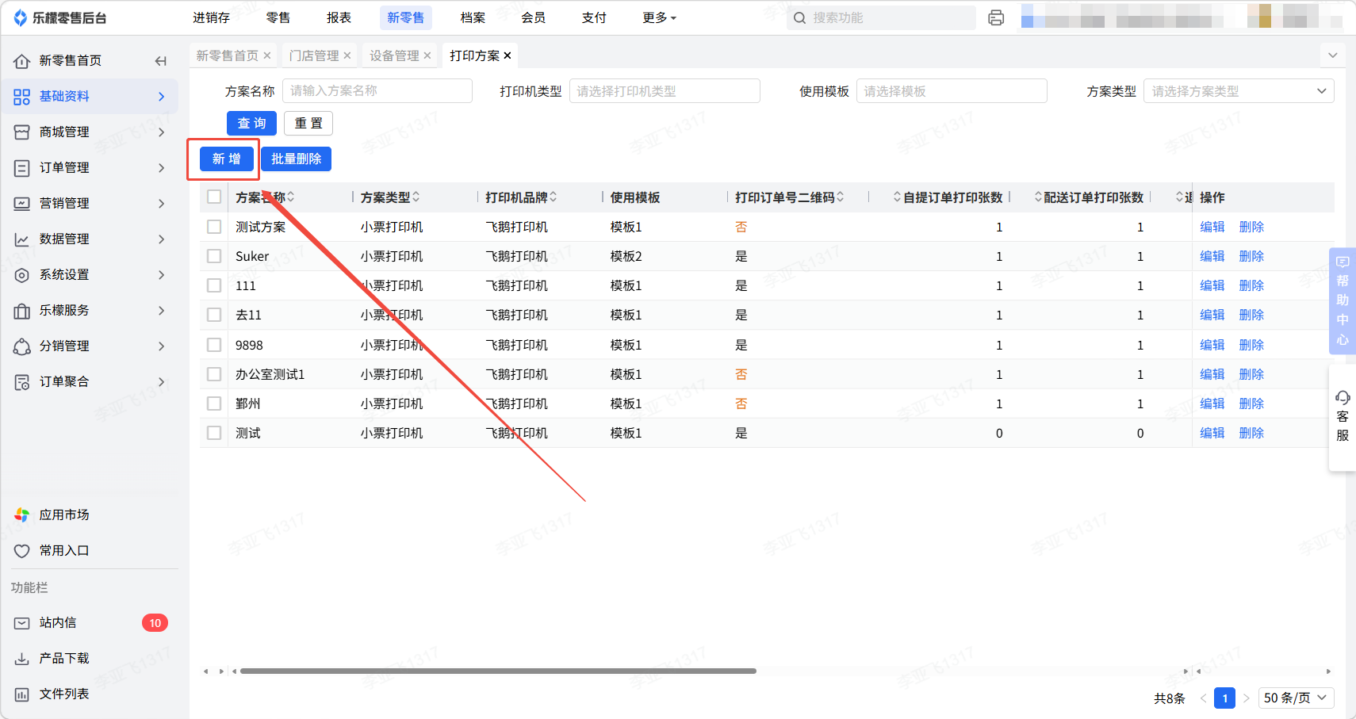Open the 报表 top menu

[x=339, y=17]
